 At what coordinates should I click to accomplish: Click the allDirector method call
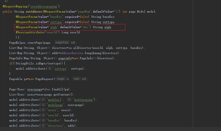point(82,48)
